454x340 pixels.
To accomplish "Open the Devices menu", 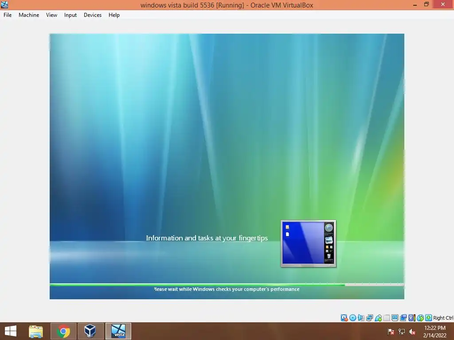I will 93,15.
